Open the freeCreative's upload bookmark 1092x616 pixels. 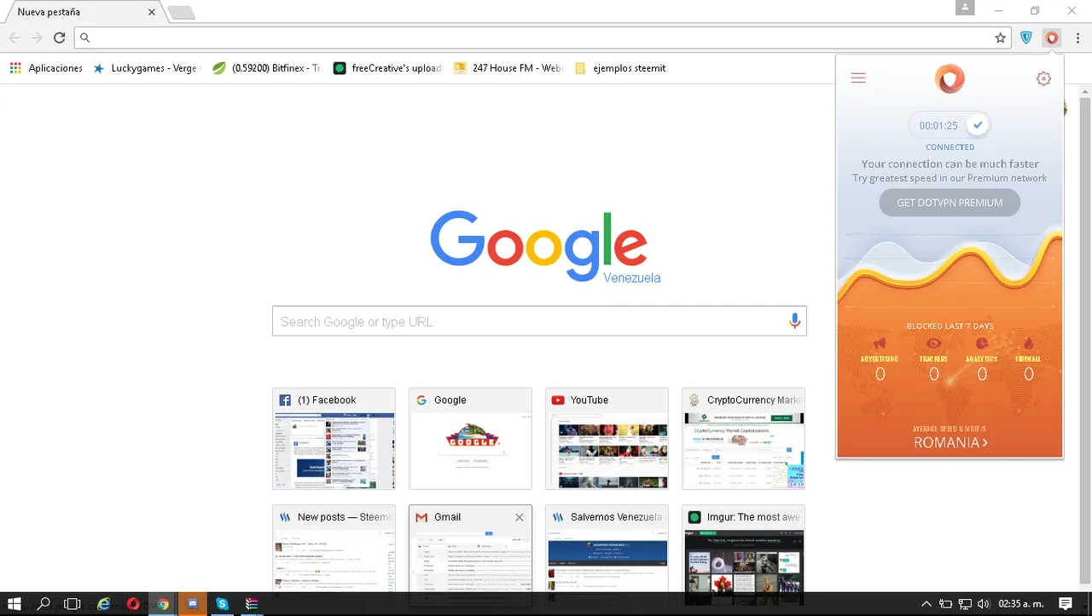[387, 68]
